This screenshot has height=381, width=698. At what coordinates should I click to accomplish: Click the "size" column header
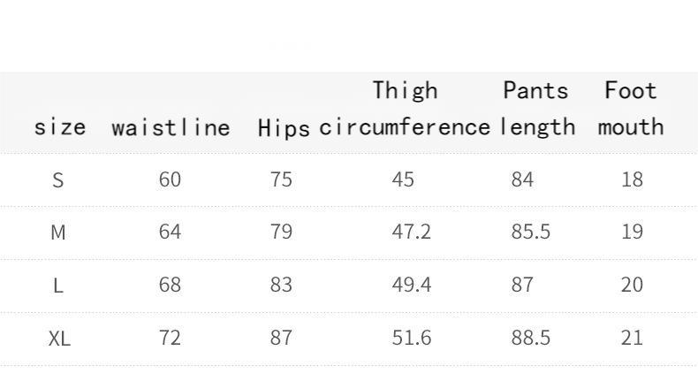60,127
